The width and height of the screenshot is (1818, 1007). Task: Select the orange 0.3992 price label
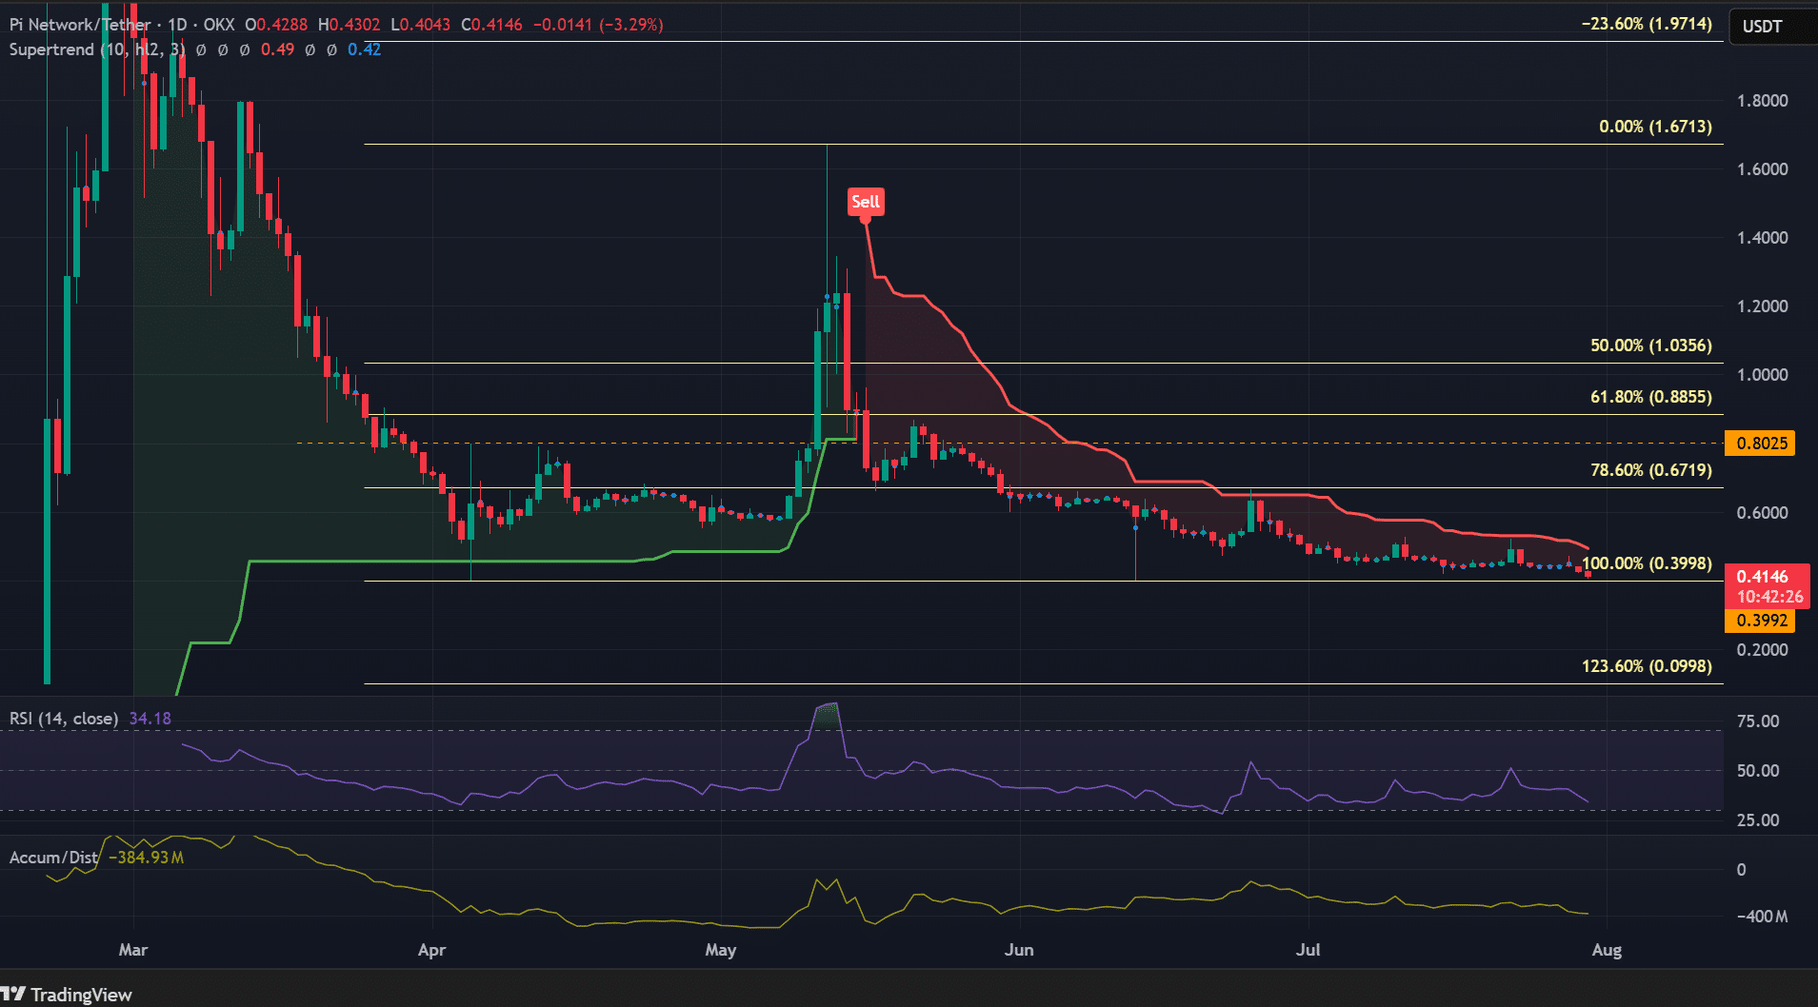(x=1761, y=621)
